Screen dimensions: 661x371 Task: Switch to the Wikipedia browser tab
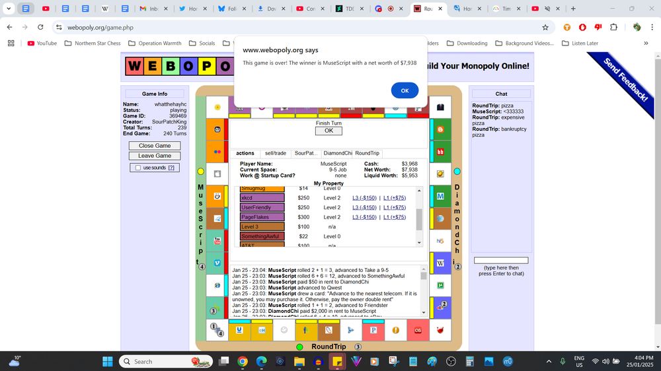coord(105,9)
